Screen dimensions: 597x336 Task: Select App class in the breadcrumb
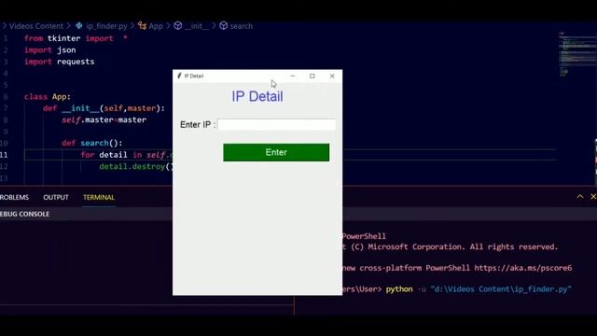coord(156,26)
